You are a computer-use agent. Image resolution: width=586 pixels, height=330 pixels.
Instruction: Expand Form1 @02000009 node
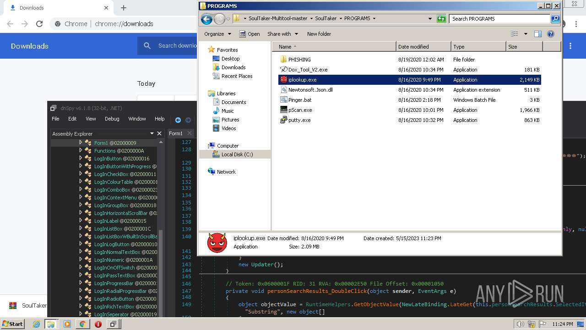click(x=81, y=143)
